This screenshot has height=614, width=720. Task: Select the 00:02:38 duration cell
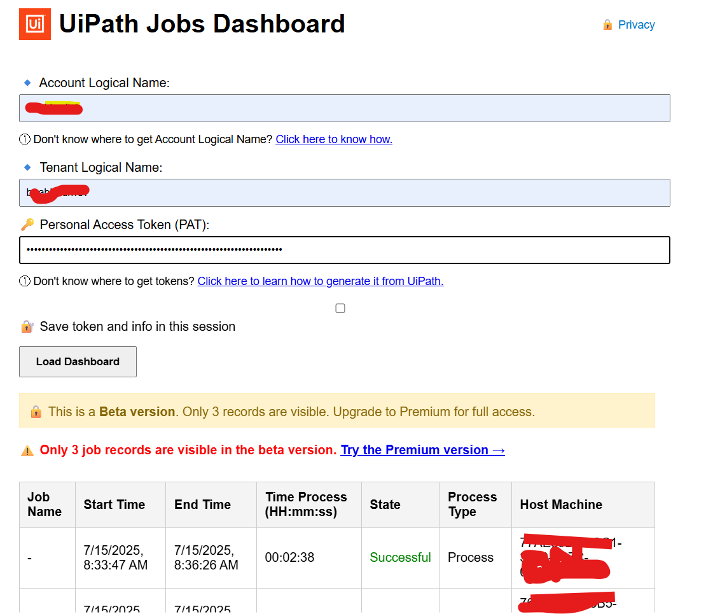(309, 558)
